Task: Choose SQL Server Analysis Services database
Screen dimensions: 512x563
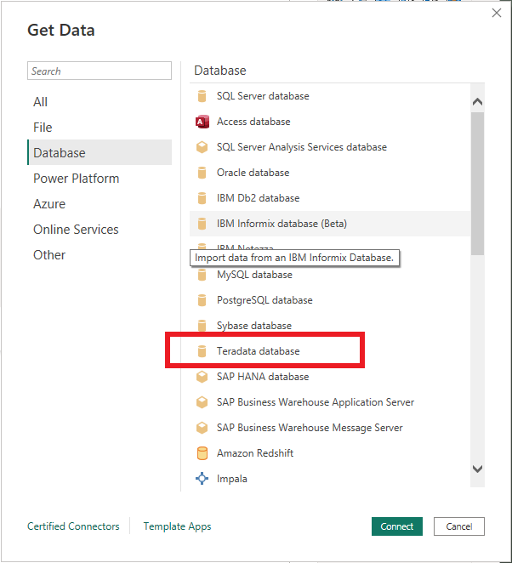Action: (330, 147)
